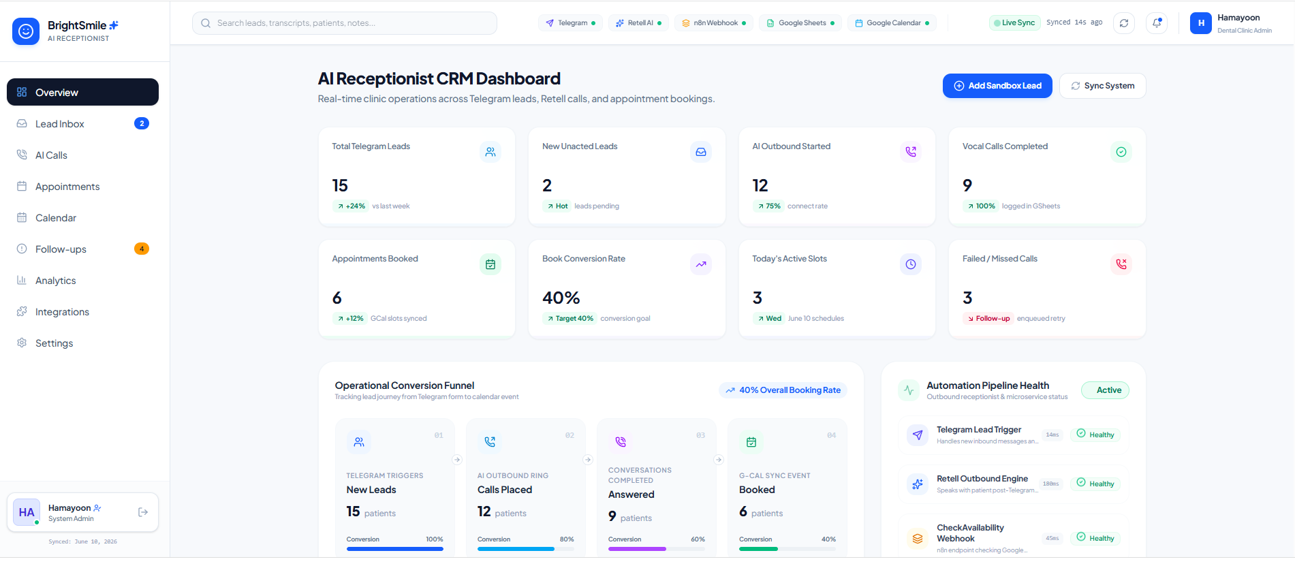Click the arrow after Conversations Completed step
The height and width of the screenshot is (568, 1295).
(719, 460)
